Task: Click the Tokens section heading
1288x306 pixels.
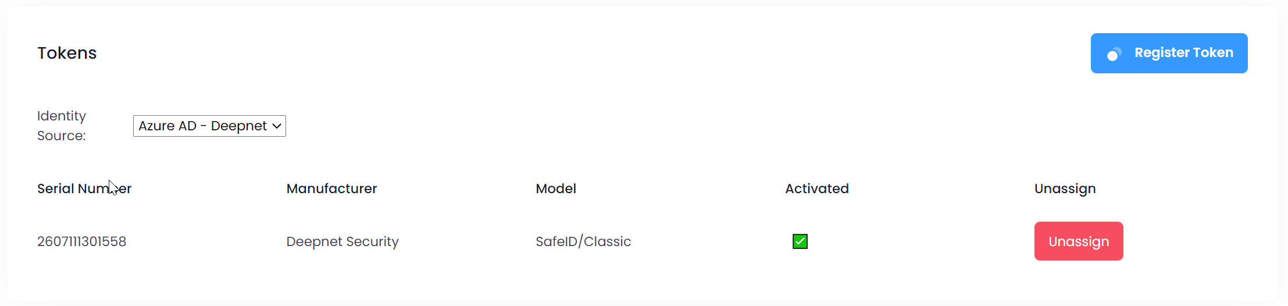Action: click(67, 53)
